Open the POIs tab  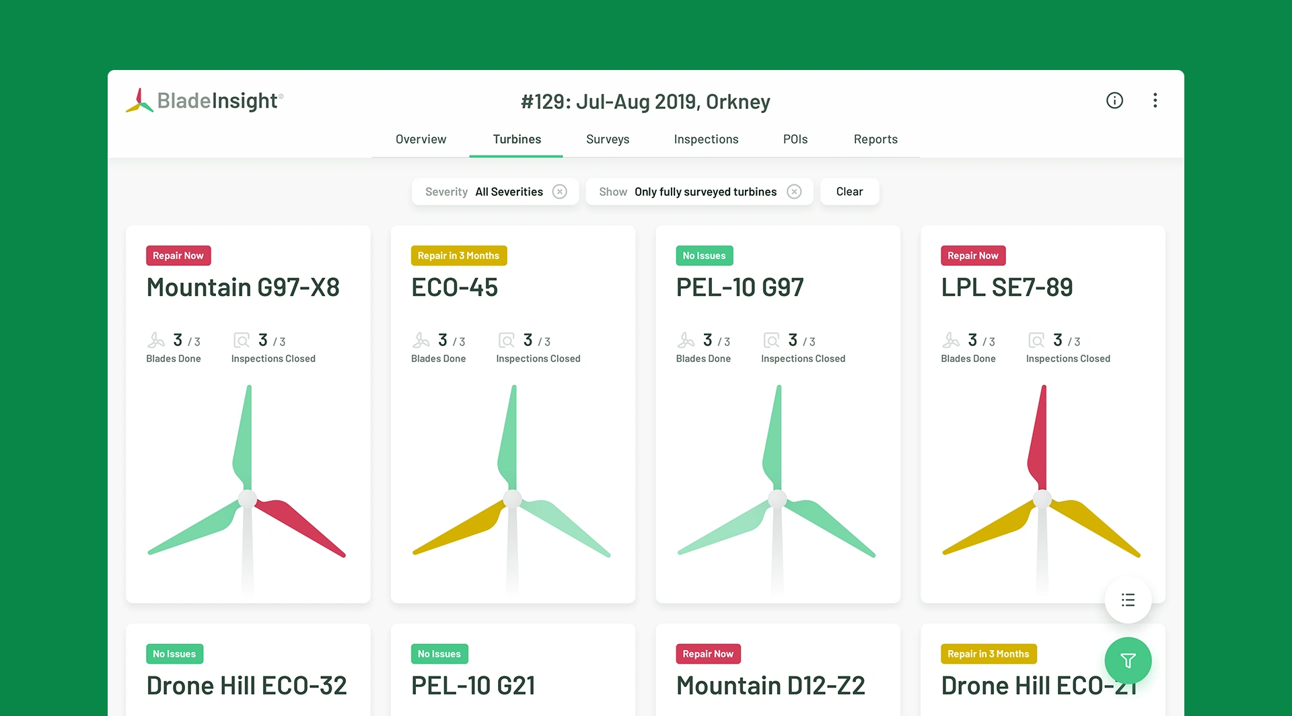795,139
